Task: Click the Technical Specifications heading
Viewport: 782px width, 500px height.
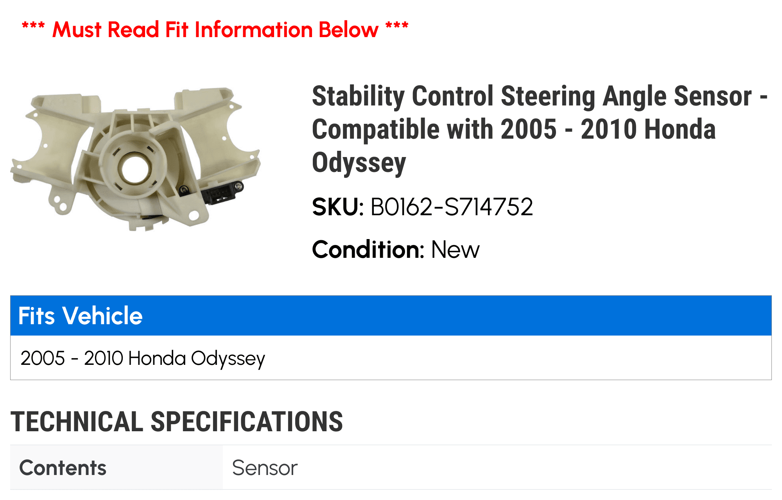Action: tap(177, 422)
